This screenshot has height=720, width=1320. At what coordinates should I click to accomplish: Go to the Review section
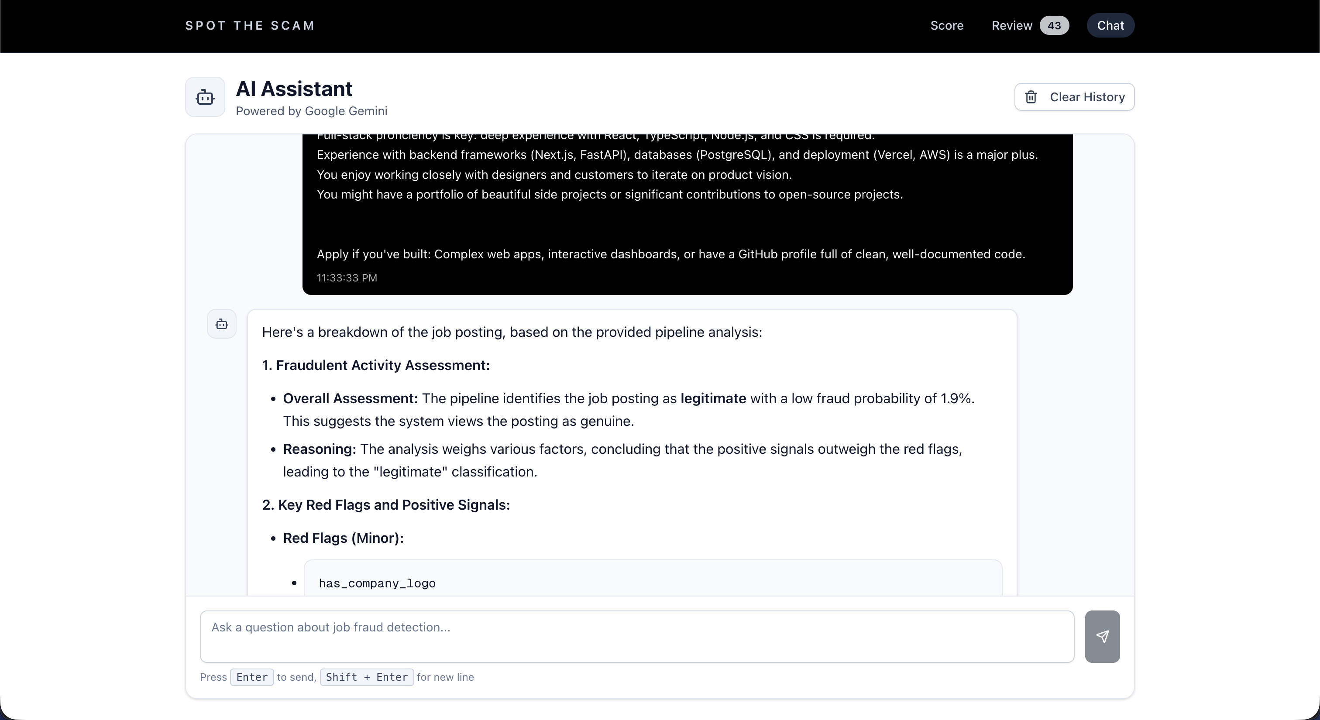point(1011,26)
